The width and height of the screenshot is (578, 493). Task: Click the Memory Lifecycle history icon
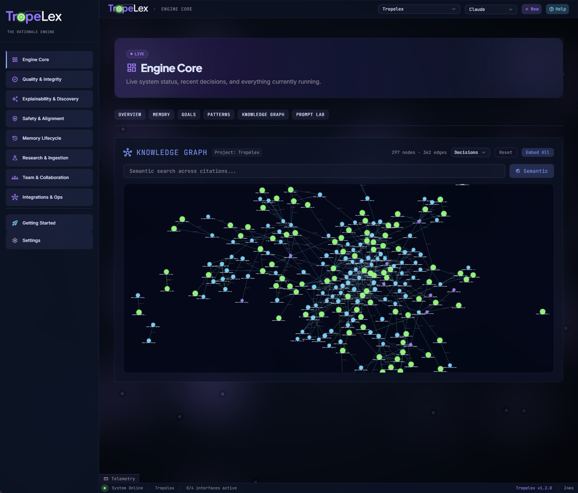15,138
